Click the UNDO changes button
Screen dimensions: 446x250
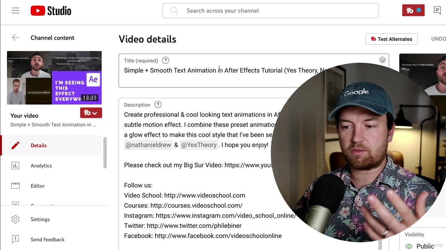click(x=438, y=39)
